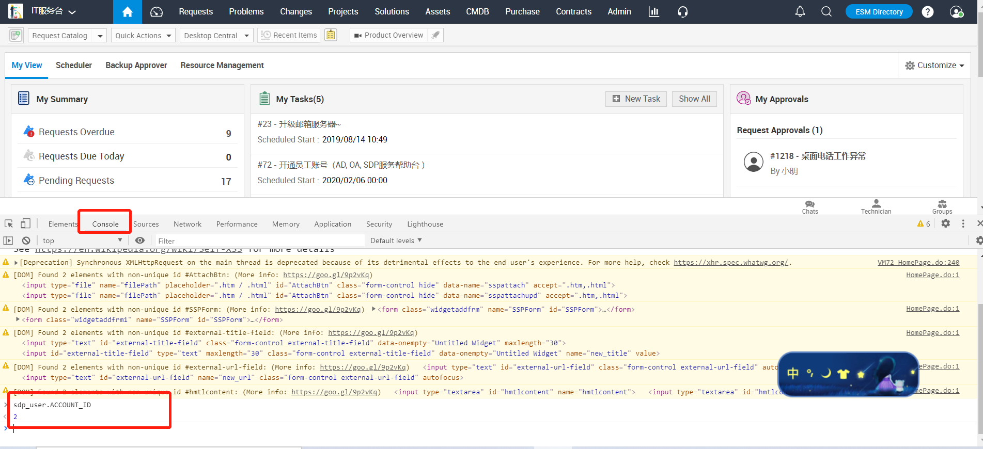Open the CMDB menu
Screen dimensions: 983x449
(x=477, y=11)
